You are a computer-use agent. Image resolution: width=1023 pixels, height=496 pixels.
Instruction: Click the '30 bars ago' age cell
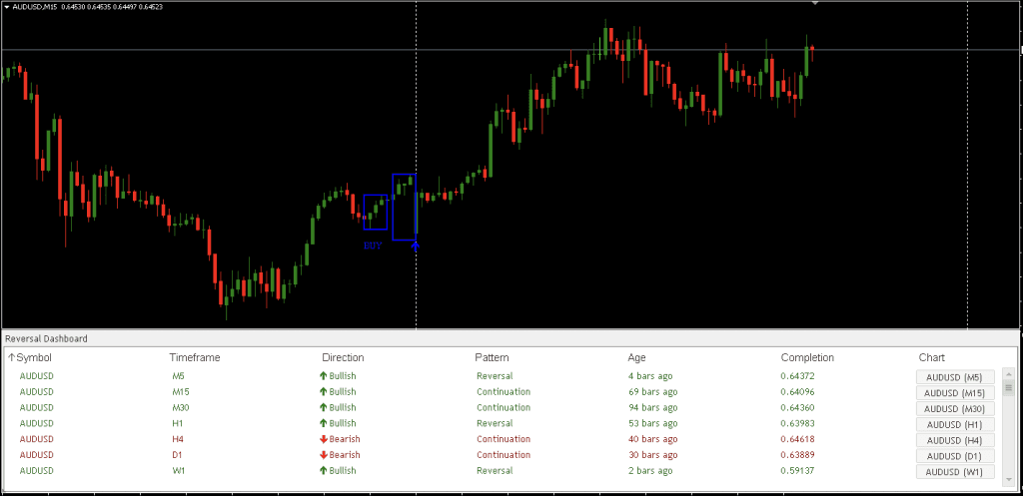point(652,455)
